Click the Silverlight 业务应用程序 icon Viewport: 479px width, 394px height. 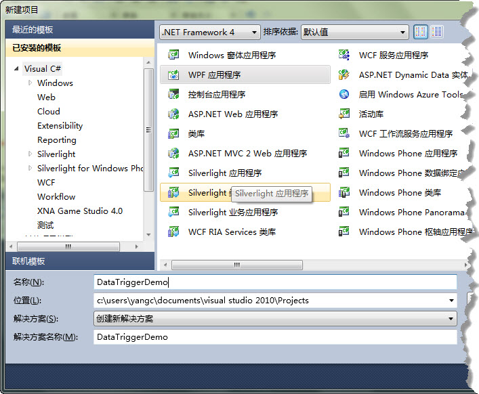[173, 212]
